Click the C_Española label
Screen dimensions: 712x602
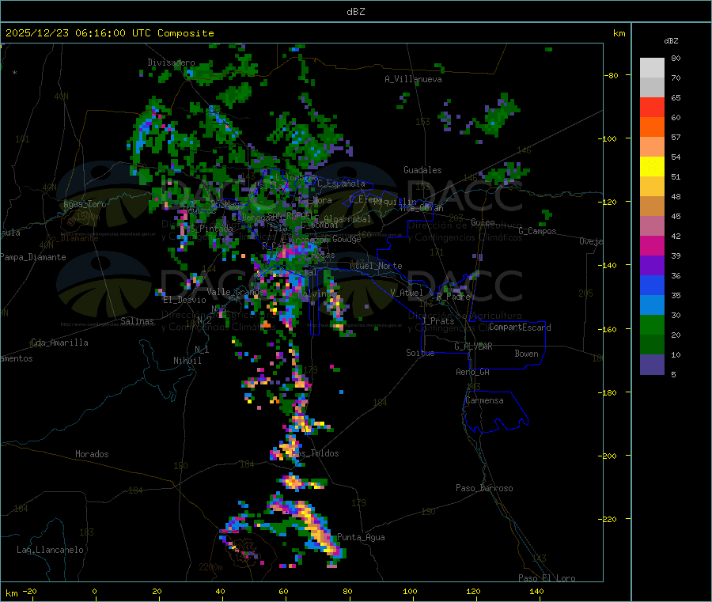coord(341,184)
